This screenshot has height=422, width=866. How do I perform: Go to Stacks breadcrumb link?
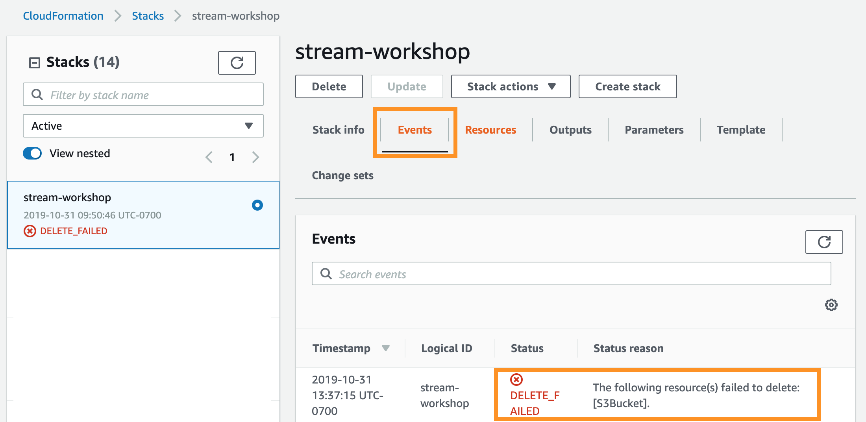click(x=148, y=16)
